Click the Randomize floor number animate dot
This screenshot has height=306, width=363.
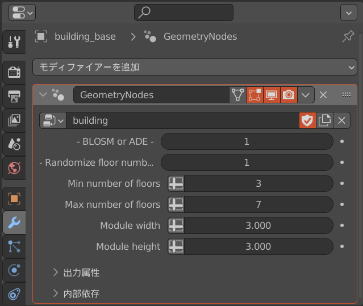[342, 162]
